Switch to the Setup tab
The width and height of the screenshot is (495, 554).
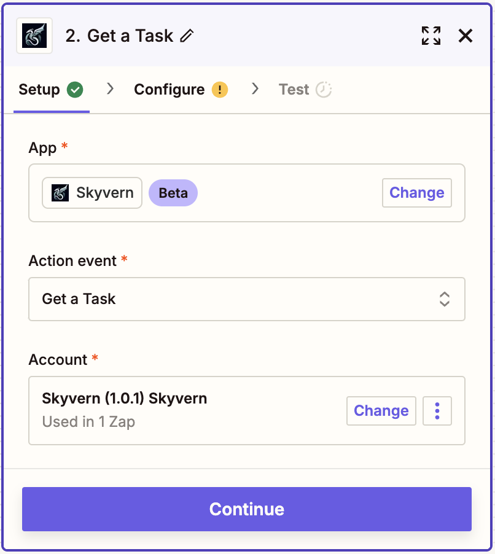39,90
